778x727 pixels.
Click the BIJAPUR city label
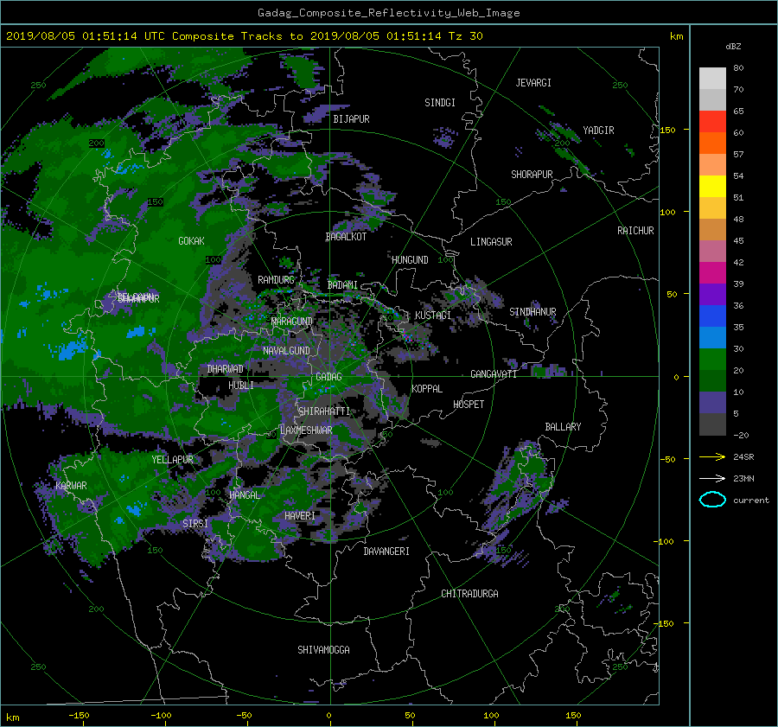[351, 119]
